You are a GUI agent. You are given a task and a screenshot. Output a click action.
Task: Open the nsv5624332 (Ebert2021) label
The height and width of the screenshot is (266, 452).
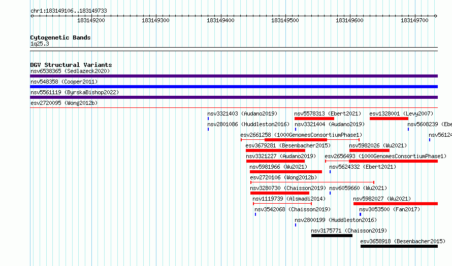[x=363, y=167]
